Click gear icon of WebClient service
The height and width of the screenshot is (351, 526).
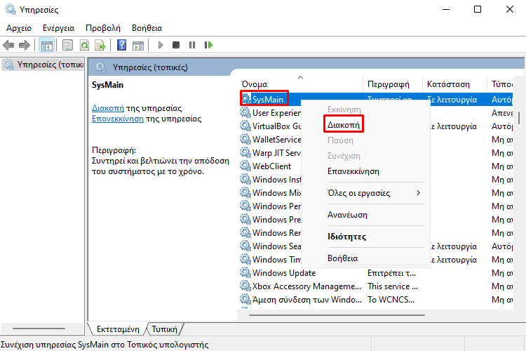(x=245, y=166)
